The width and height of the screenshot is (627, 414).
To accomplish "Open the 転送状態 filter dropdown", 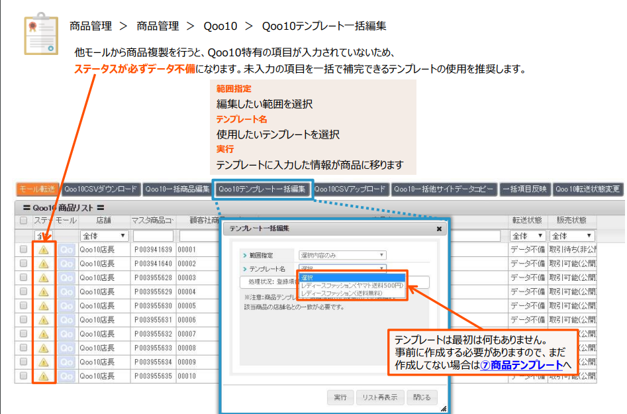I will coord(528,236).
